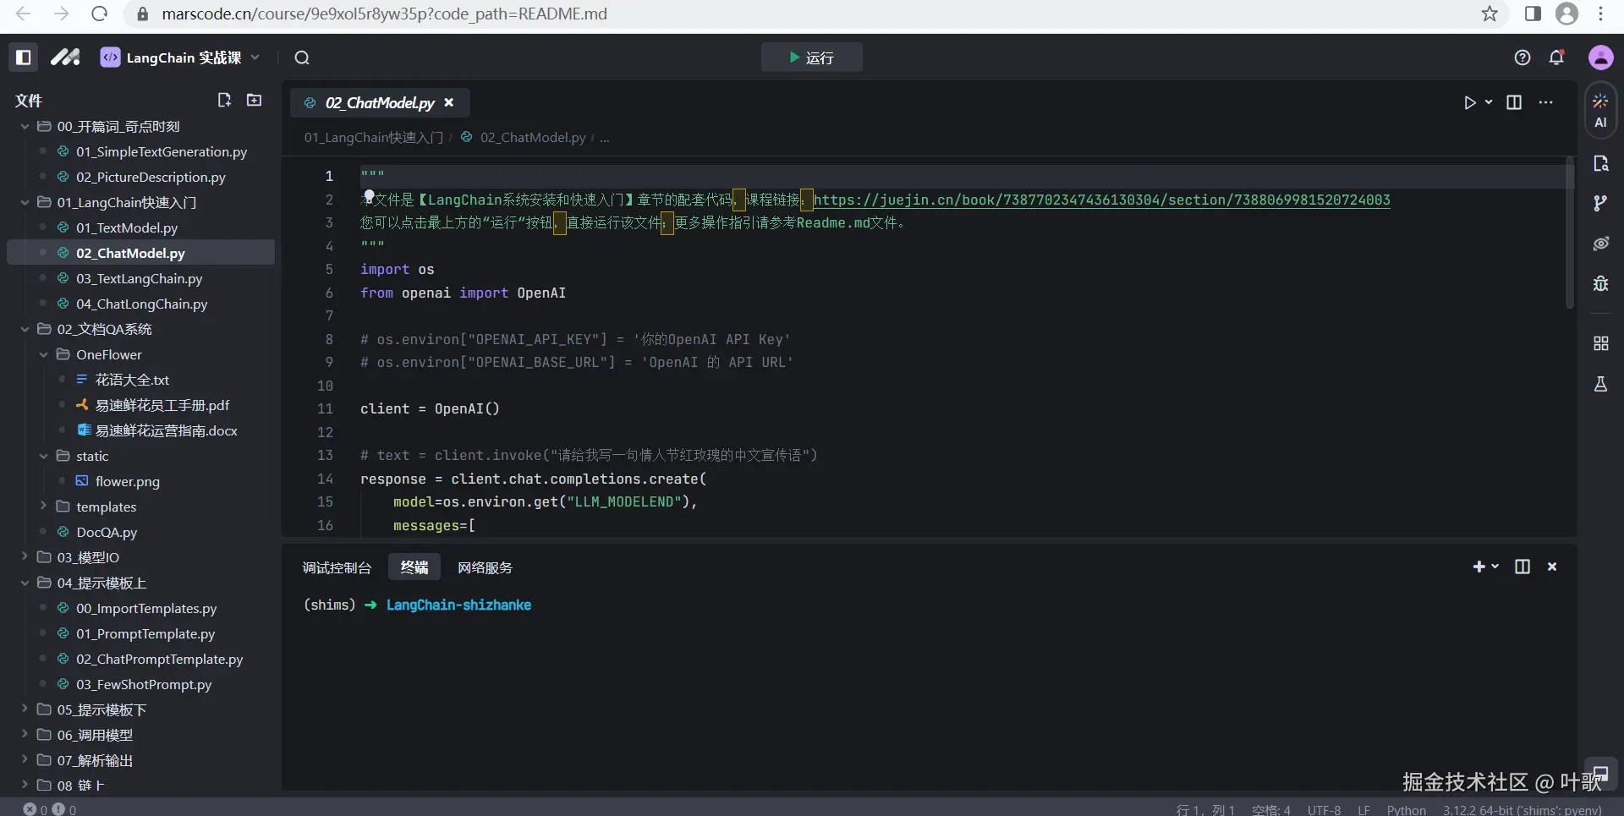Image resolution: width=1624 pixels, height=816 pixels.
Task: Toggle split editor layout
Action: tap(1514, 102)
